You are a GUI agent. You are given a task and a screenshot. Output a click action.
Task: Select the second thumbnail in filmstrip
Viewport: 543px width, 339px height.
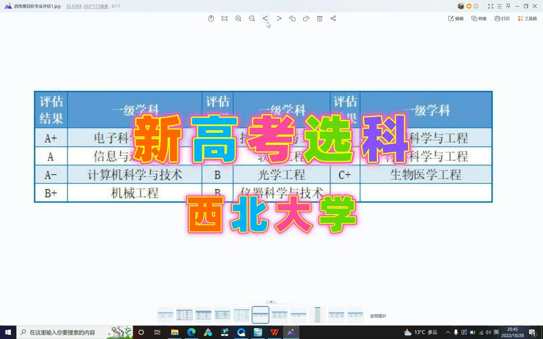click(184, 315)
